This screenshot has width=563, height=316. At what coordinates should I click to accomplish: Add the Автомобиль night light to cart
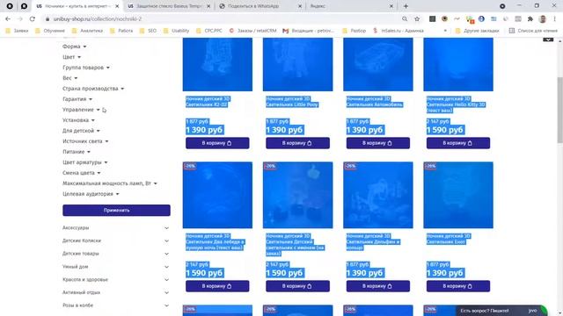(378, 143)
